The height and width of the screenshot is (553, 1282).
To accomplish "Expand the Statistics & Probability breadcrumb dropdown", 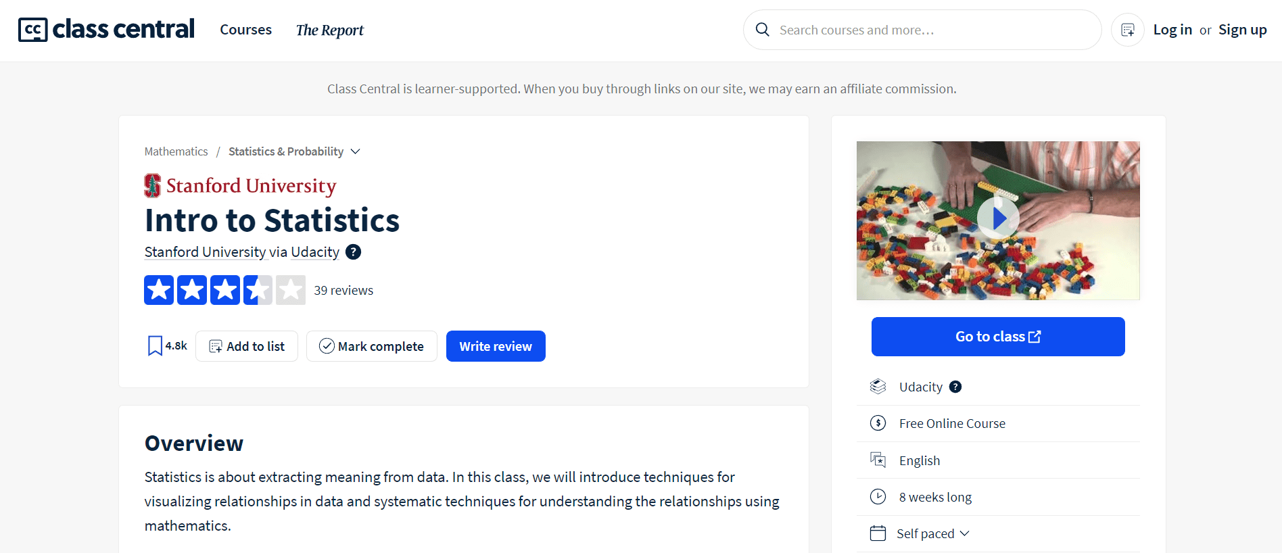I will pyautogui.click(x=356, y=151).
